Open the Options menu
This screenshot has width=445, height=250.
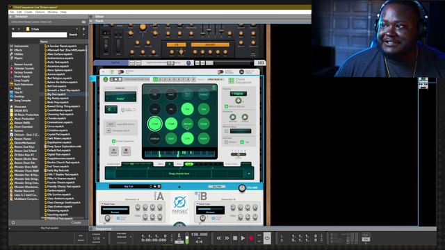tap(40, 12)
